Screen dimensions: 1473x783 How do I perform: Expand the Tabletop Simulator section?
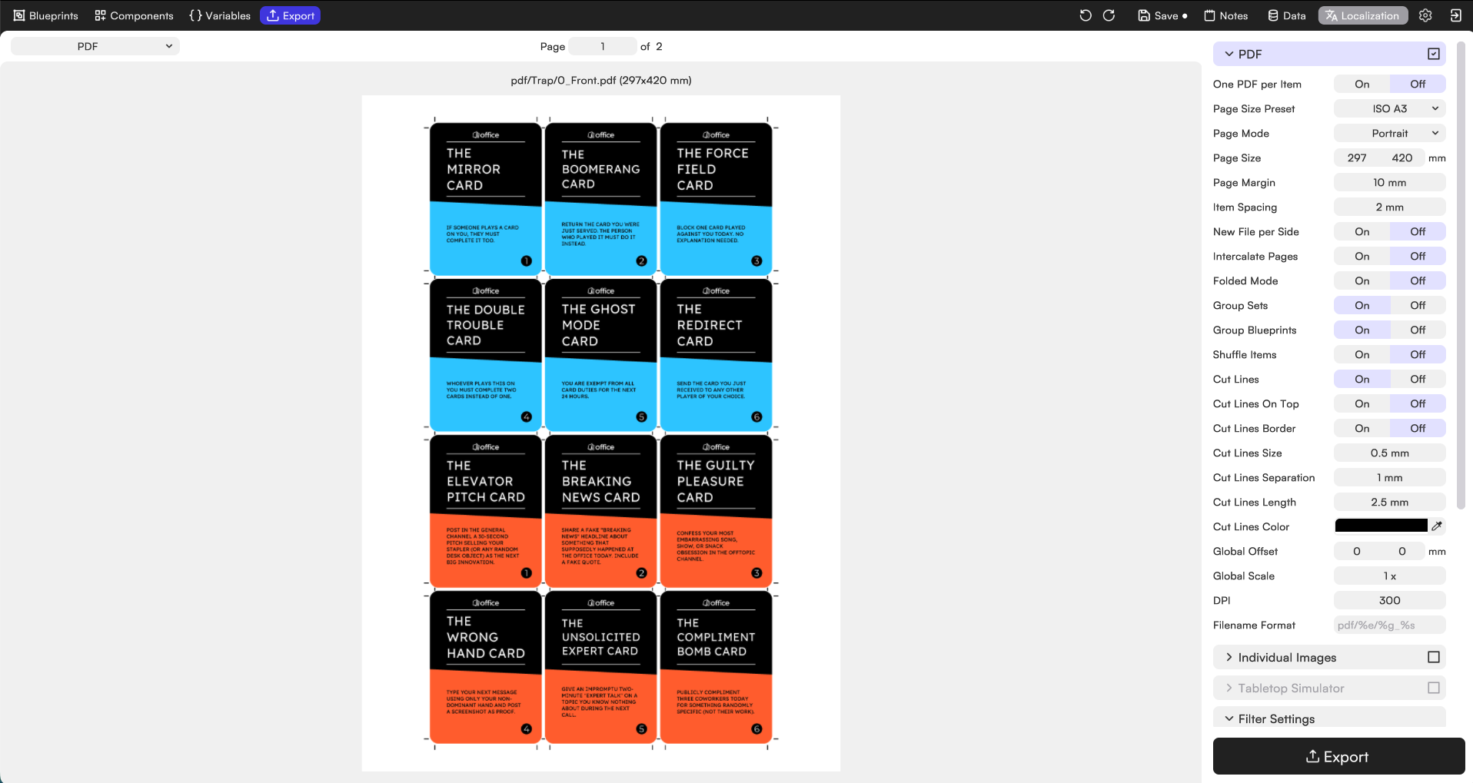[1229, 688]
